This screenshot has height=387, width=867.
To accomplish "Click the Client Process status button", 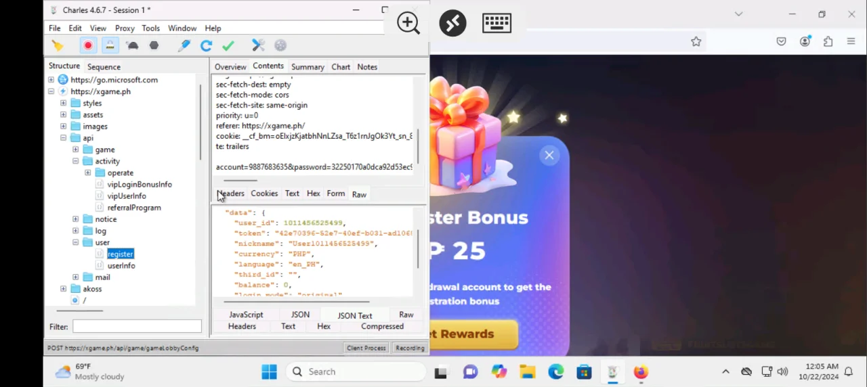I will click(366, 348).
